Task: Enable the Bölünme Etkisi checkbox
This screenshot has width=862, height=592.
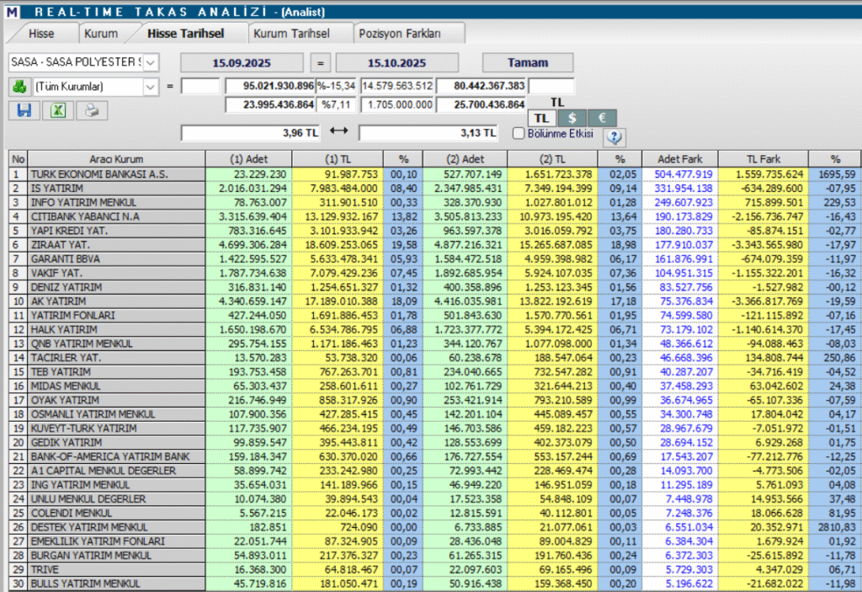Action: pos(519,133)
